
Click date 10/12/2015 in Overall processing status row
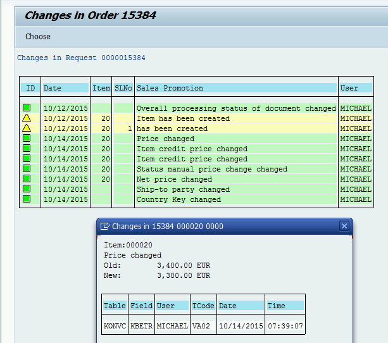(x=66, y=108)
